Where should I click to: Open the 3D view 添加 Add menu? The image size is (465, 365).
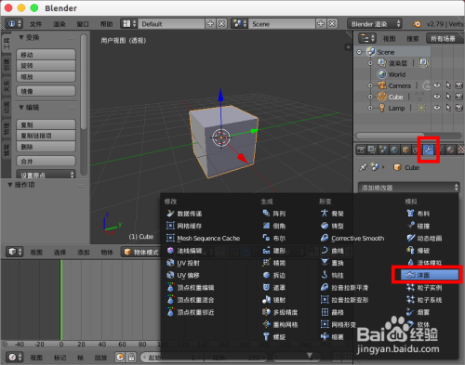coord(83,253)
